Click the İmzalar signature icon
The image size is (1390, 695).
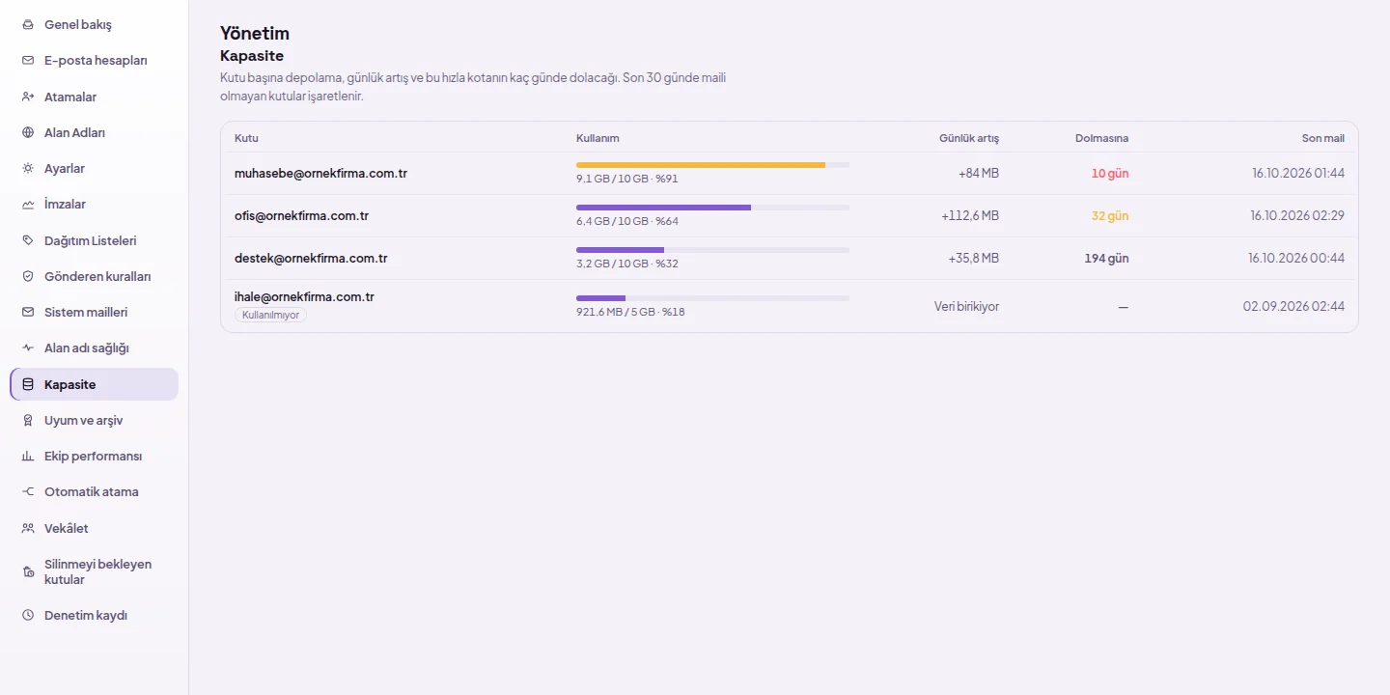pyautogui.click(x=28, y=204)
